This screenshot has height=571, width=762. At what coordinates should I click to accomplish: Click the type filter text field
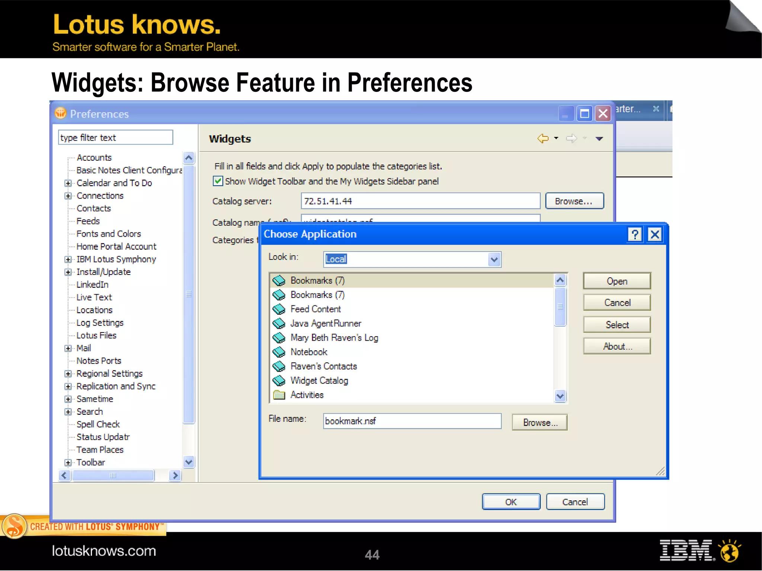coord(115,138)
